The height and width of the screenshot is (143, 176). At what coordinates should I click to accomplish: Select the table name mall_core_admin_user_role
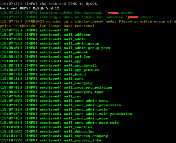point(91,123)
